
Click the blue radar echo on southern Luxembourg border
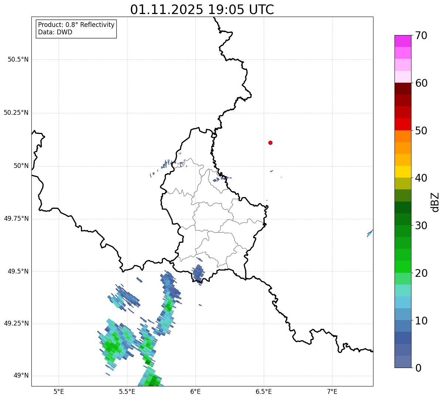point(198,274)
